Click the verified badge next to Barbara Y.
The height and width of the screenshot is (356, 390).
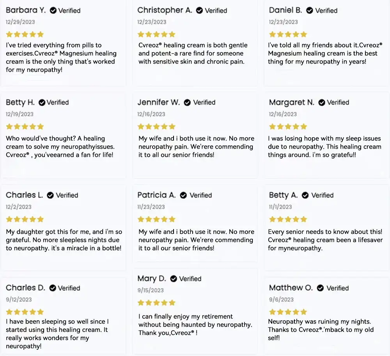coord(53,11)
